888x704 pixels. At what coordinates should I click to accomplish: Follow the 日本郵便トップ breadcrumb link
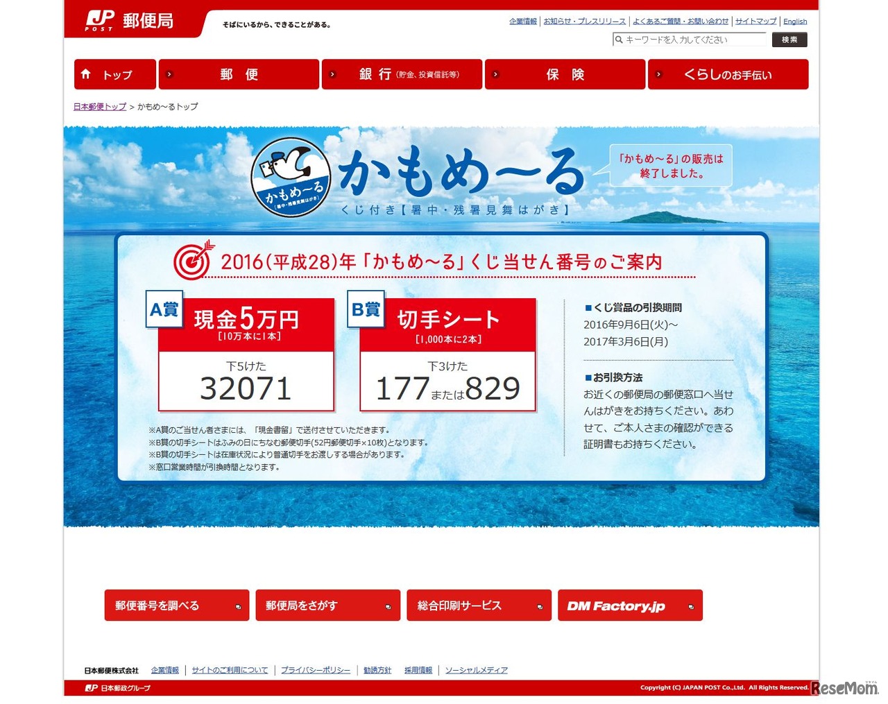99,107
